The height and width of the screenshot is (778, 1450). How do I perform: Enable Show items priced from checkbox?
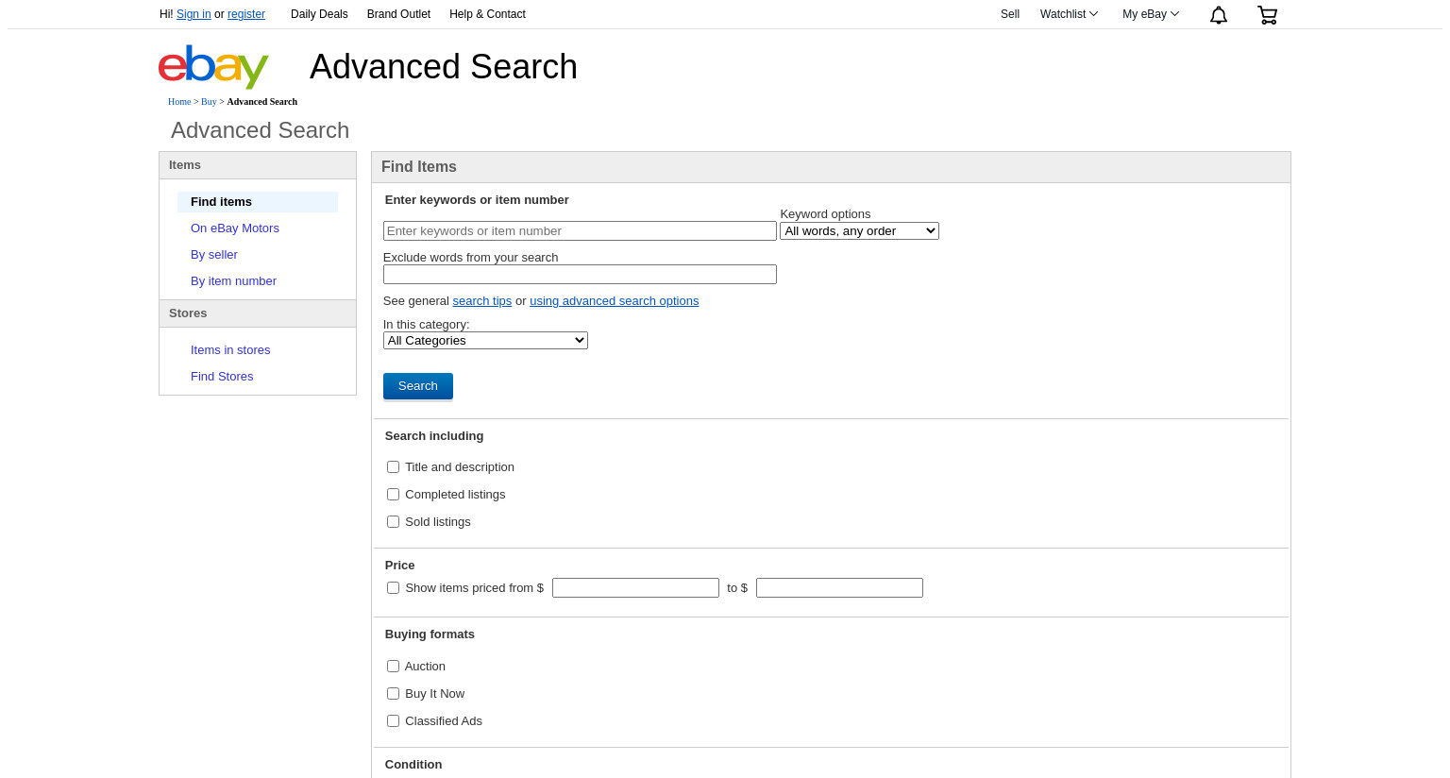394,588
